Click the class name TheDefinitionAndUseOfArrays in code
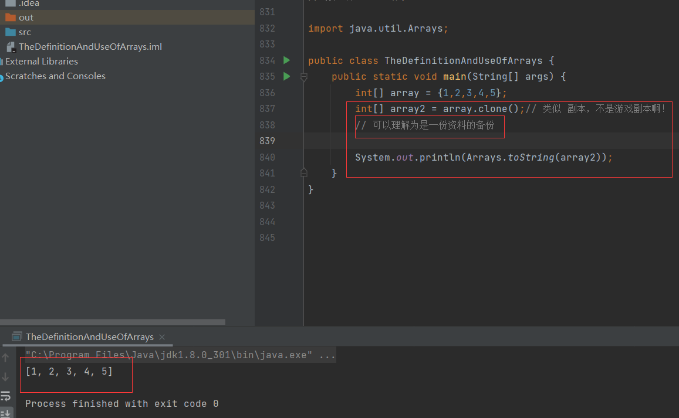679x418 pixels. [464, 60]
